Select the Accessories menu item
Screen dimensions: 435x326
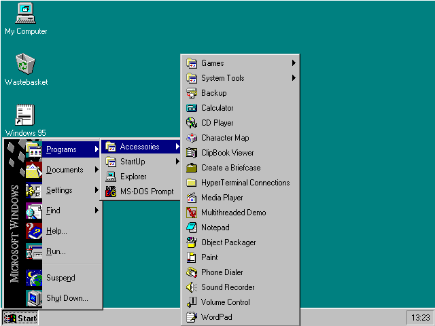141,147
